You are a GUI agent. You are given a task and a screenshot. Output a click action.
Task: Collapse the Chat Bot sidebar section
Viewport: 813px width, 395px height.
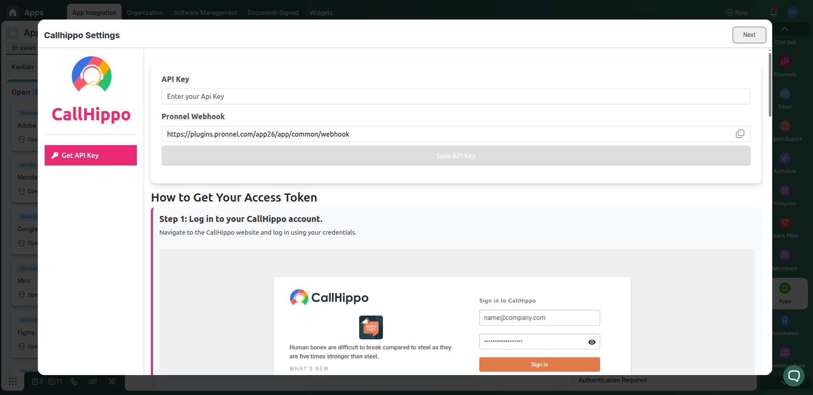coord(785,29)
